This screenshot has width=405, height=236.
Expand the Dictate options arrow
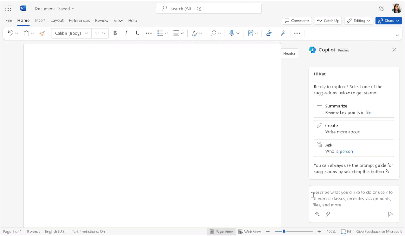point(238,33)
